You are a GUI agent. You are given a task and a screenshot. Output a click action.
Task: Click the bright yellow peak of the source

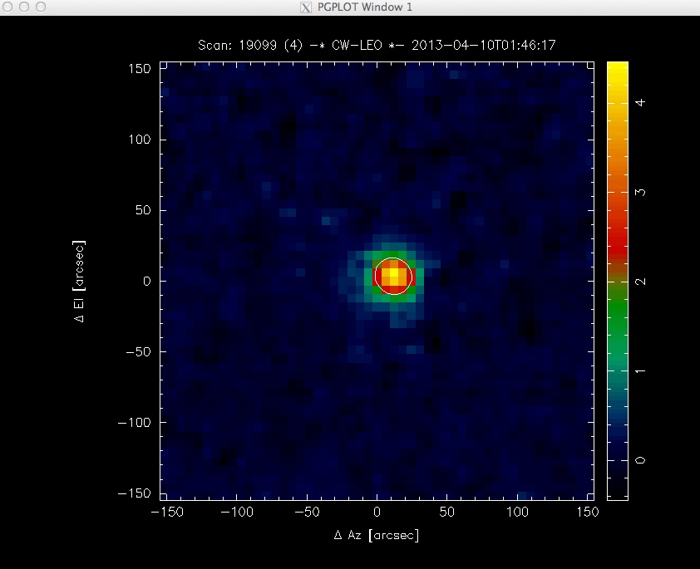click(394, 272)
